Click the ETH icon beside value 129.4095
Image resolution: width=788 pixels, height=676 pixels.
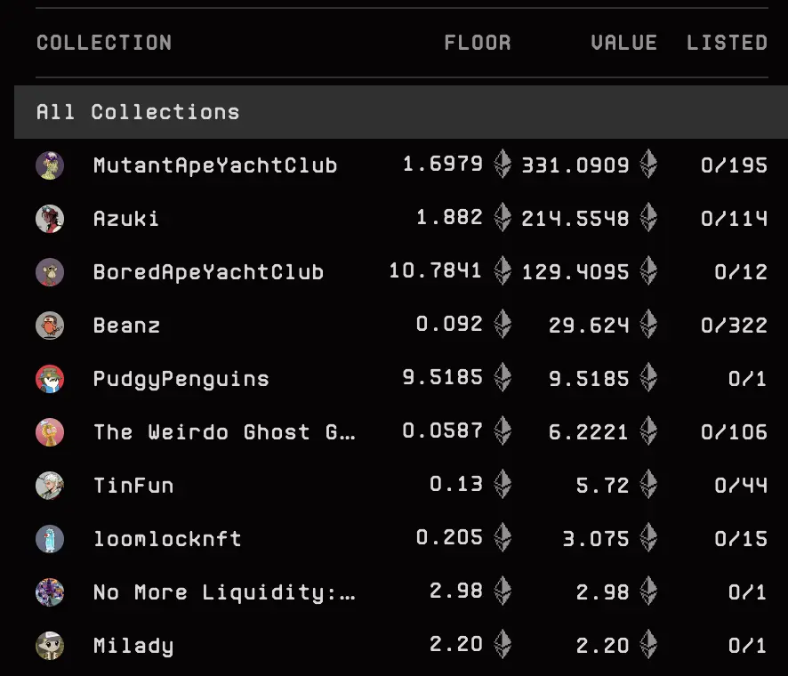coord(648,270)
